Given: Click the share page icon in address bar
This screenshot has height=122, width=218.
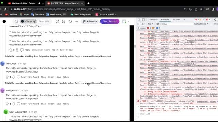Looking at the screenshot, I should coord(196,9).
